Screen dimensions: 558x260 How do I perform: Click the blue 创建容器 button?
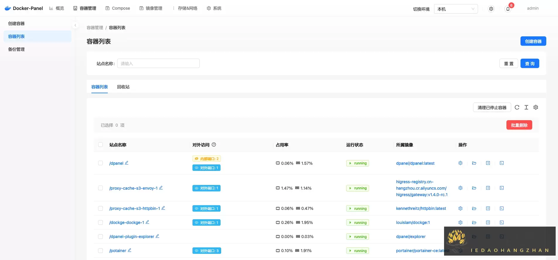[533, 41]
